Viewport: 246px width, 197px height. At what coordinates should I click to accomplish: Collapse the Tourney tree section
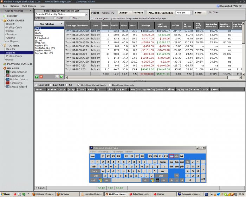[2, 46]
